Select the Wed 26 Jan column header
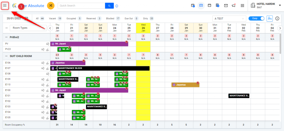284x131 pixels. [x=143, y=28]
